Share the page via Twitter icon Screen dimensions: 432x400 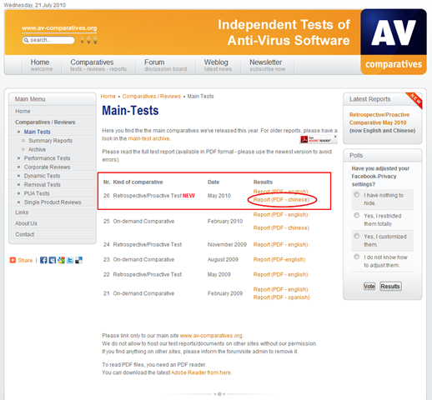(70, 260)
